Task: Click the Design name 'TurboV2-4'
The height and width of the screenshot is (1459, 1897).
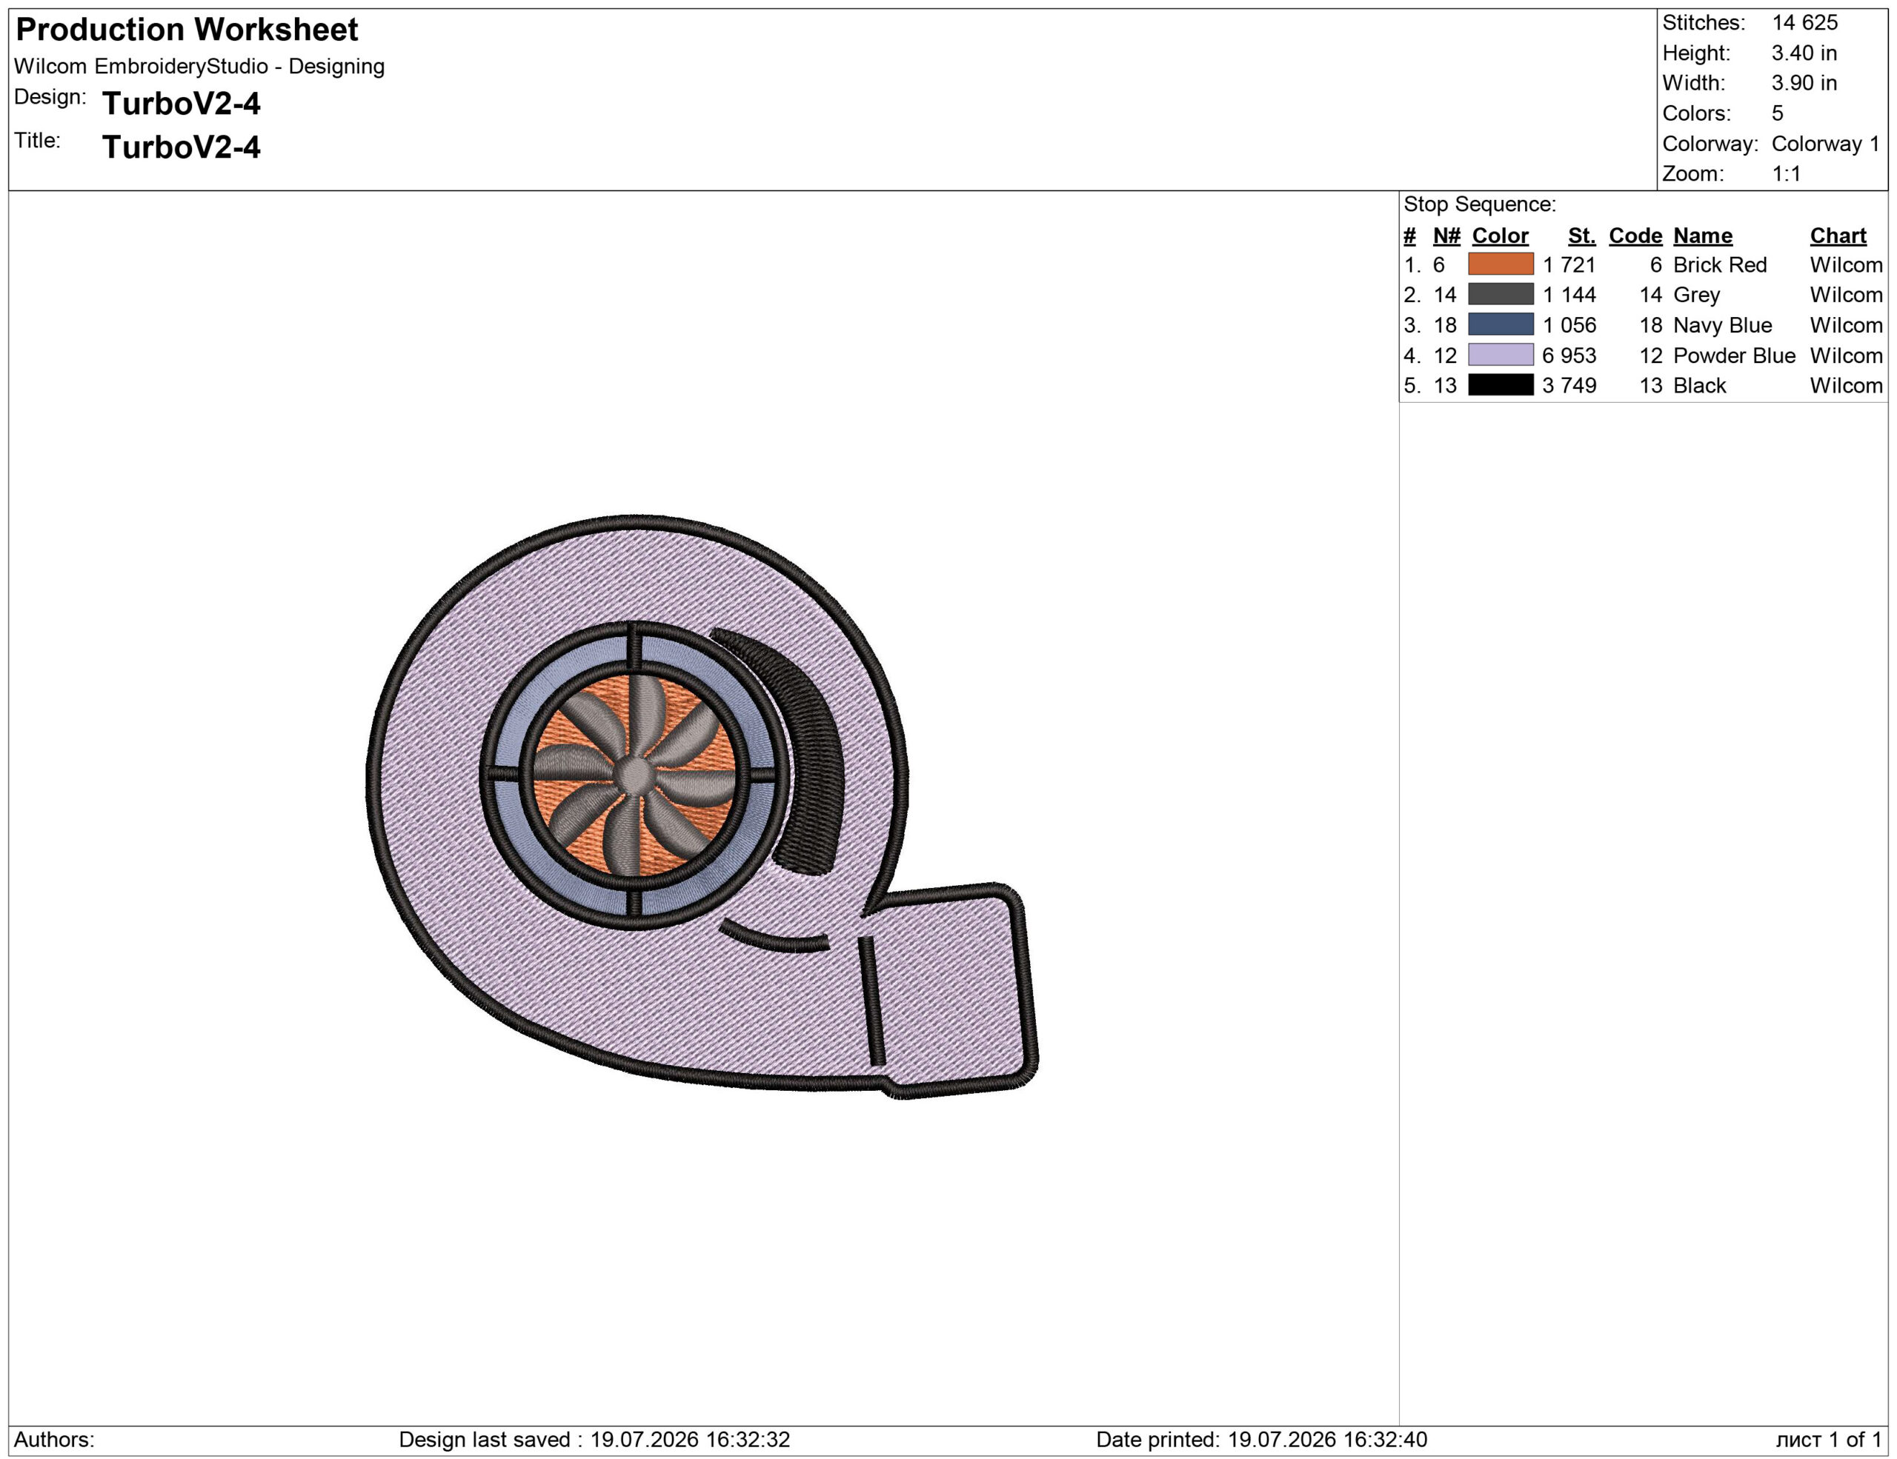Action: 182,103
